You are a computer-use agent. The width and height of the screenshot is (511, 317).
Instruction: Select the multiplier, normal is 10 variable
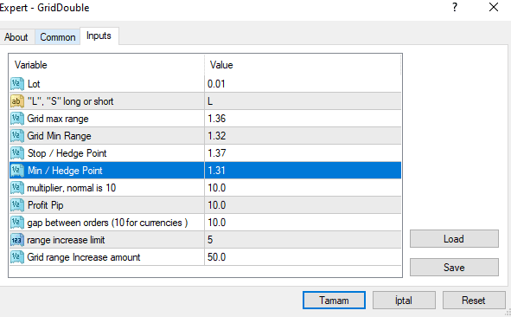click(x=72, y=188)
